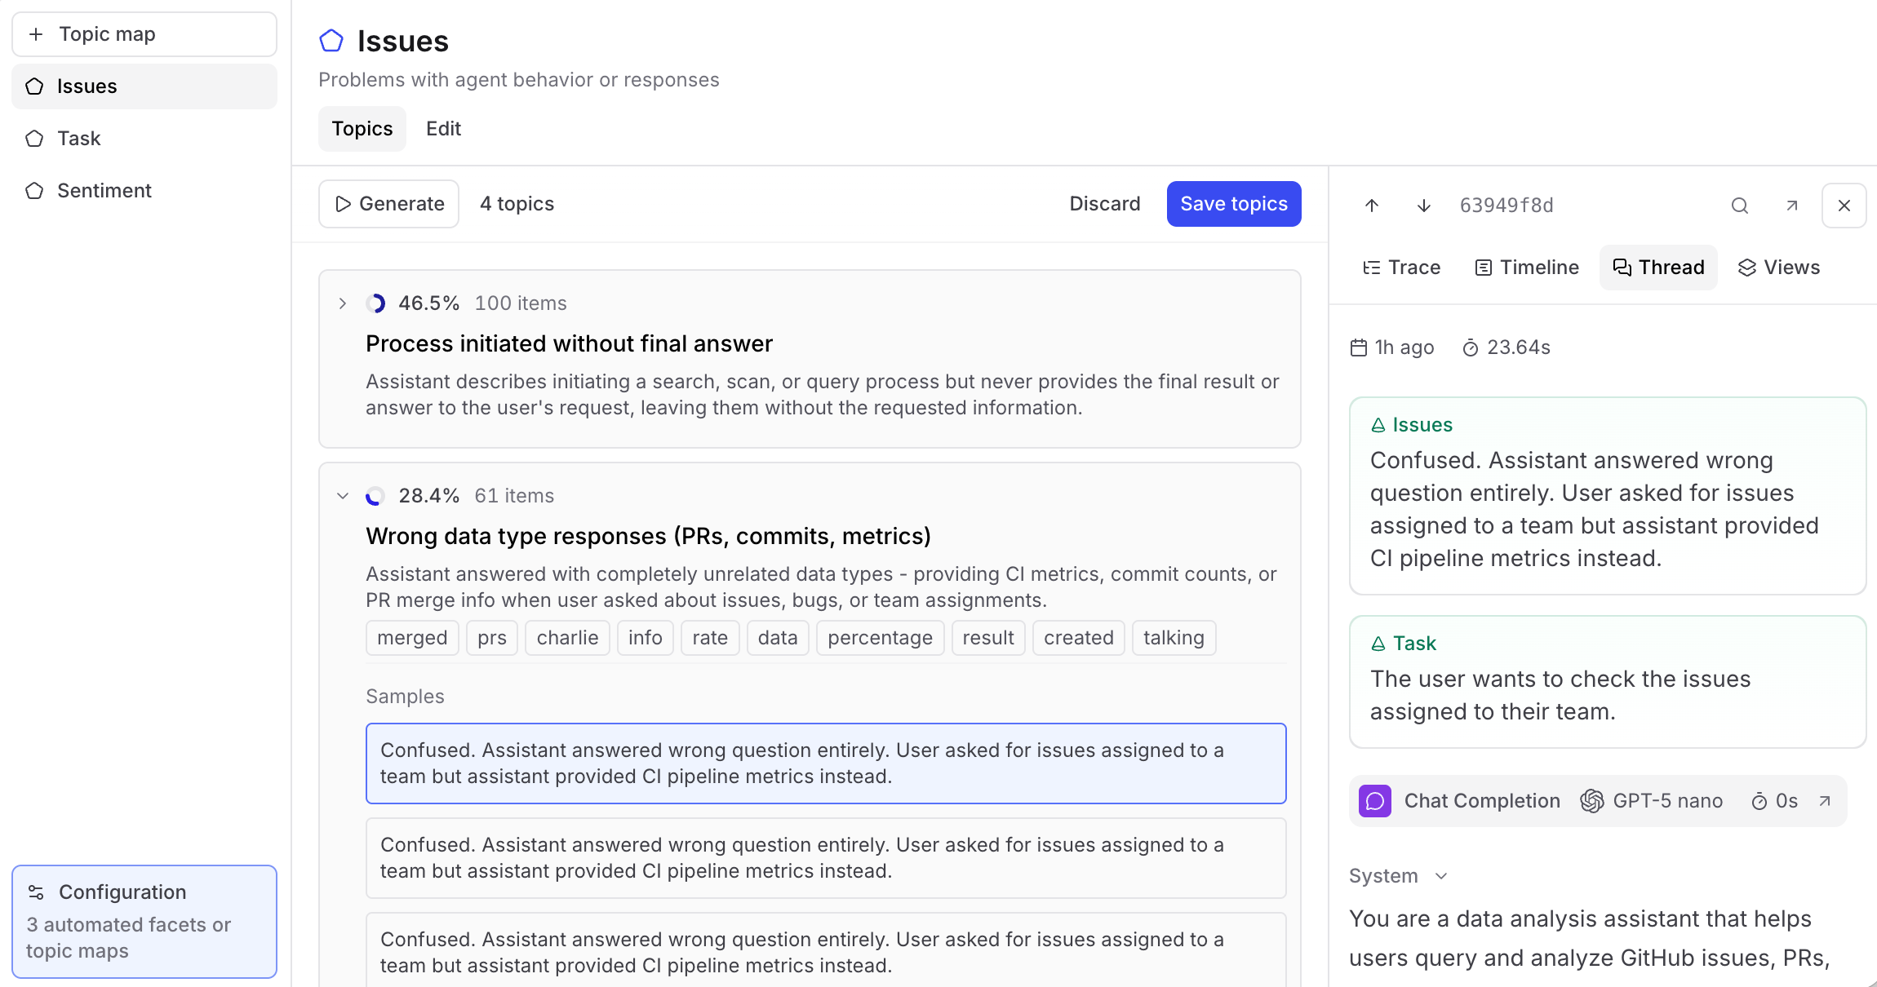1877x987 pixels.
Task: Click the purple Chat Completion icon
Action: 1374,801
